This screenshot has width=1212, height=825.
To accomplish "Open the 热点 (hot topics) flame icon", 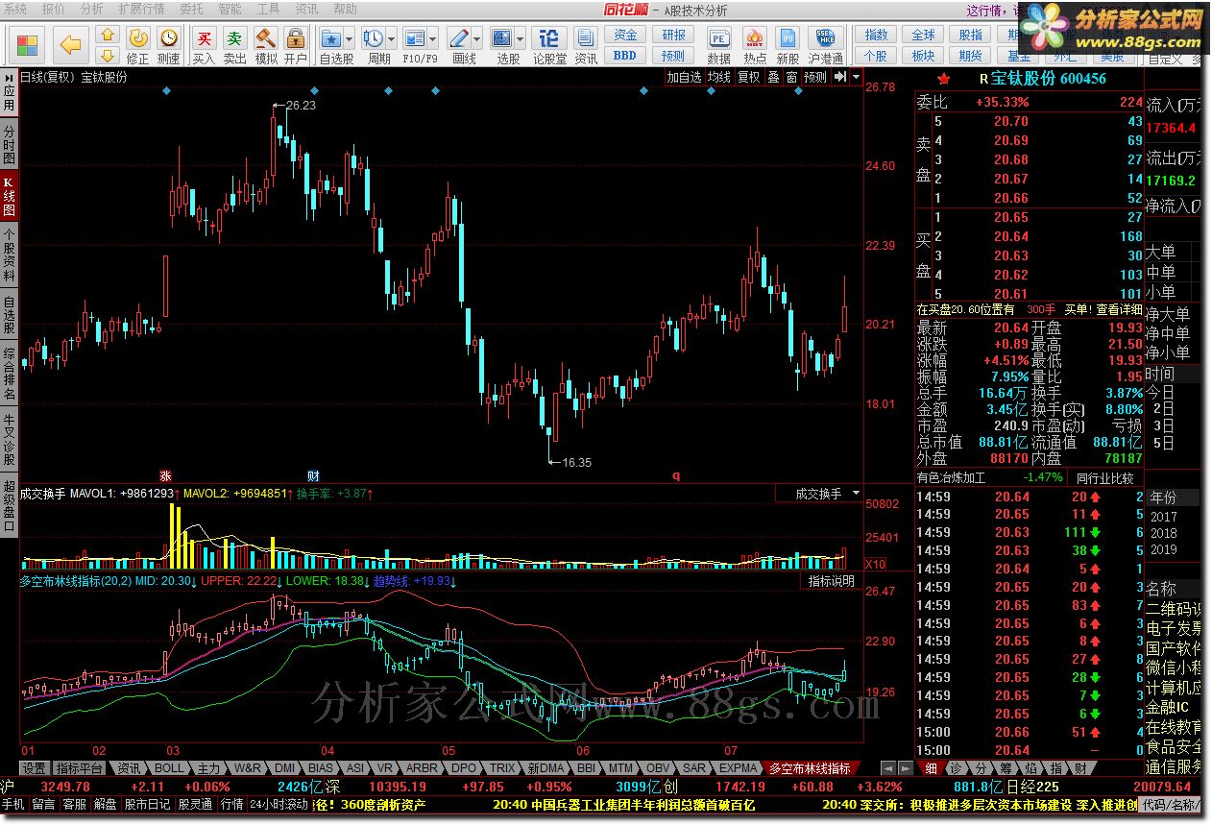I will point(755,38).
